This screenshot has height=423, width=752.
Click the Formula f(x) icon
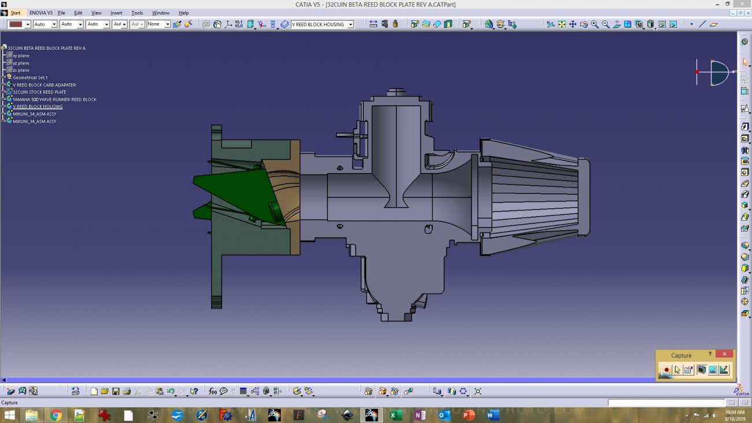point(212,391)
